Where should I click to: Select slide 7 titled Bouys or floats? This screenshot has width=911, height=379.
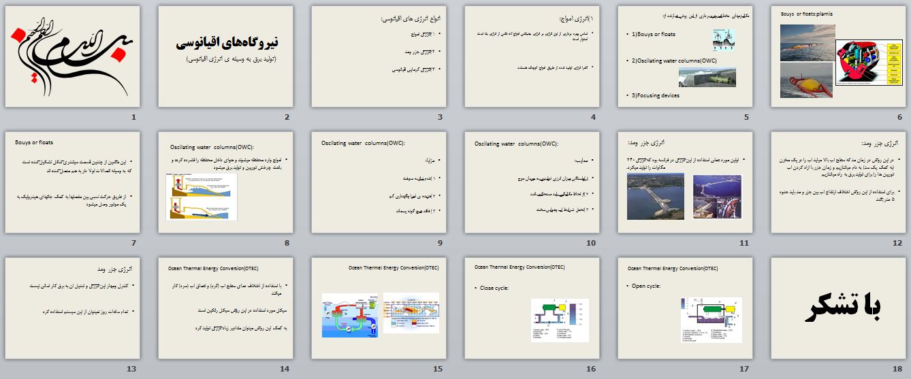pyautogui.click(x=72, y=182)
